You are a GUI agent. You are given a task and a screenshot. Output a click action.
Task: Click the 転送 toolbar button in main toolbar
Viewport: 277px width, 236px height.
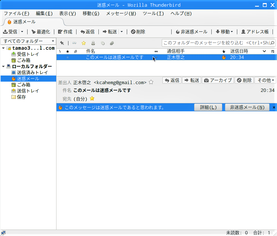pos(110,32)
